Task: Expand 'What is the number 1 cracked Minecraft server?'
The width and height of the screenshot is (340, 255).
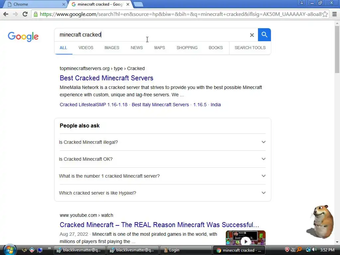Action: point(162,176)
